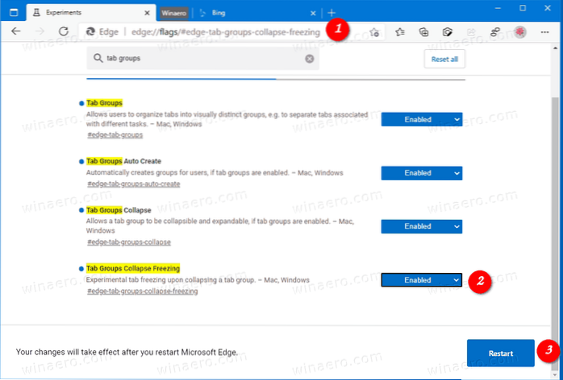Clear the search box with the X icon
This screenshot has height=380, width=563.
(309, 59)
